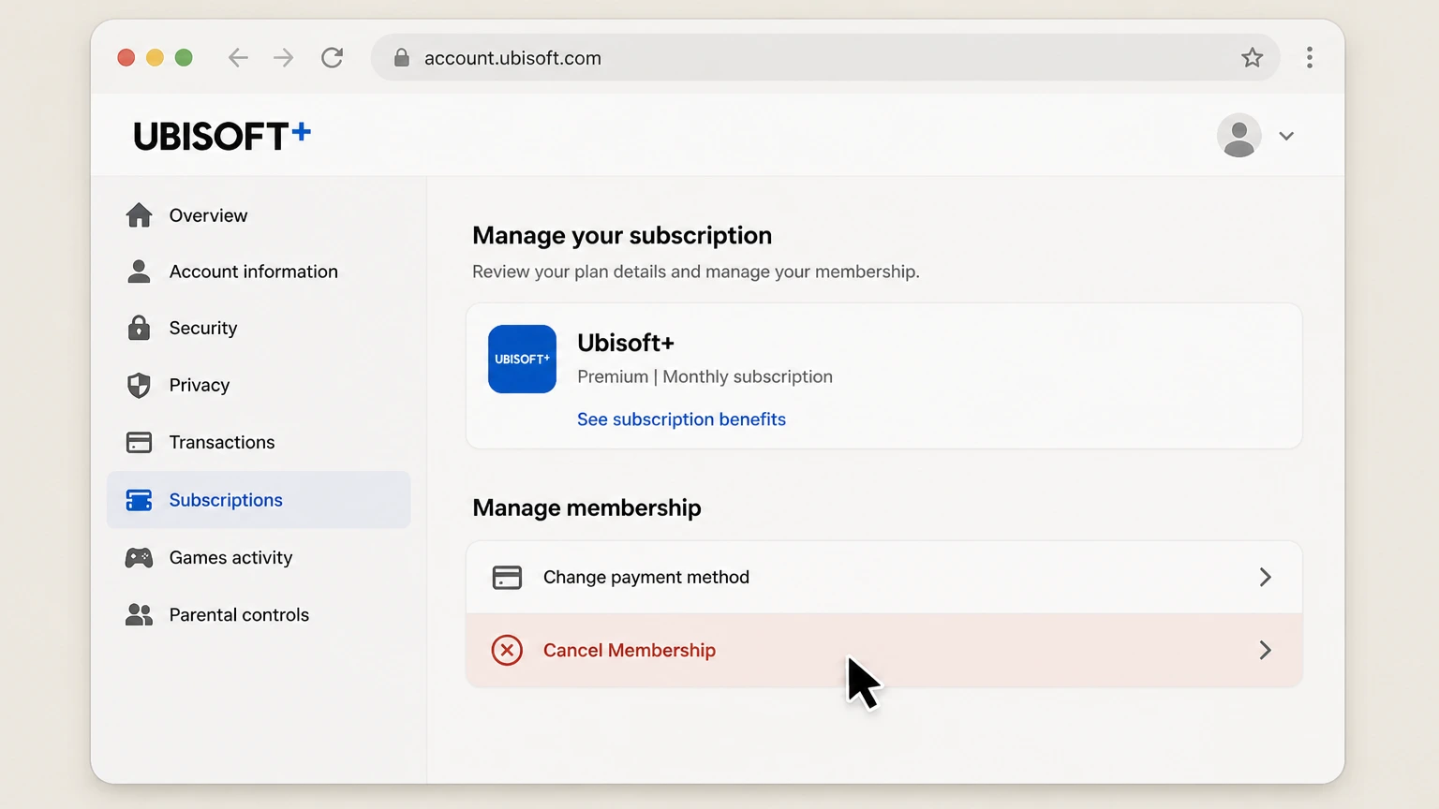Minimize the window with yellow button

(x=155, y=58)
